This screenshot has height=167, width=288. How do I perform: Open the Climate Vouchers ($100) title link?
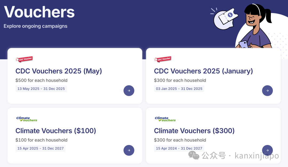pyautogui.click(x=56, y=131)
